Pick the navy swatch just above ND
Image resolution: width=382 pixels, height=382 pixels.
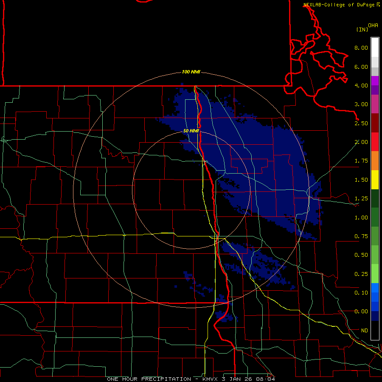click(375, 316)
